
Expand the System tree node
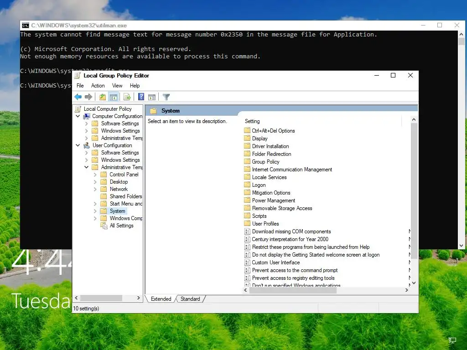click(x=95, y=211)
